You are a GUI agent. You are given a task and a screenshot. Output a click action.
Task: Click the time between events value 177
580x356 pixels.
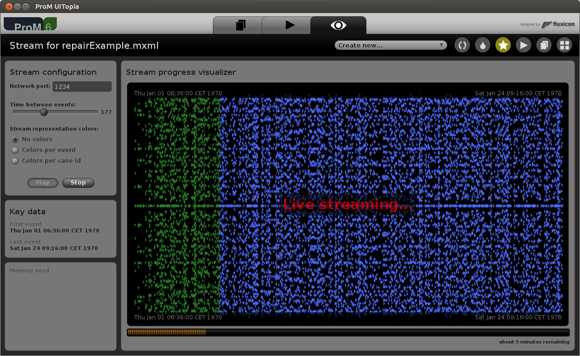[x=106, y=112]
